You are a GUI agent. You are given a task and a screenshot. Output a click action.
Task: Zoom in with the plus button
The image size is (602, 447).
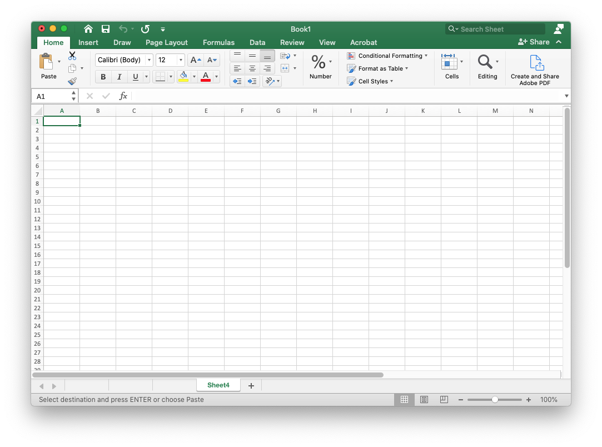[529, 400]
